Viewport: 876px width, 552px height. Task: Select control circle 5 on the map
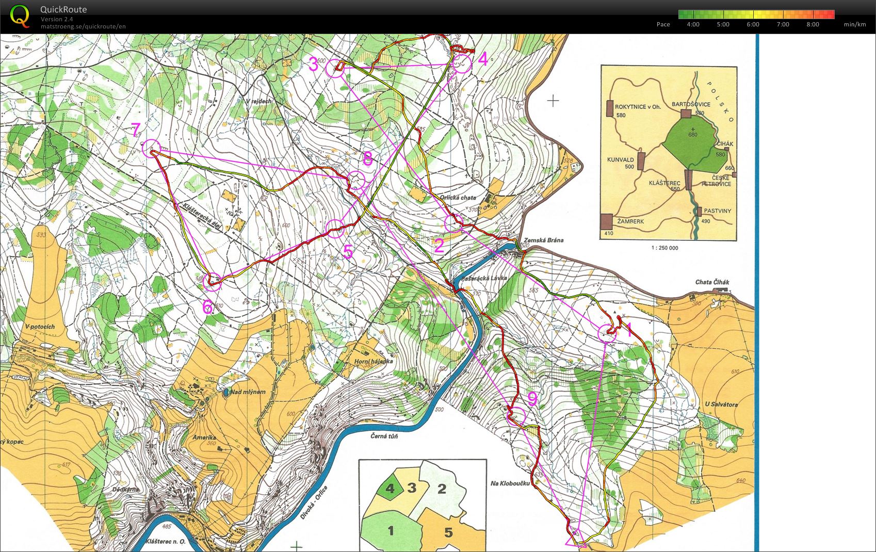[335, 228]
